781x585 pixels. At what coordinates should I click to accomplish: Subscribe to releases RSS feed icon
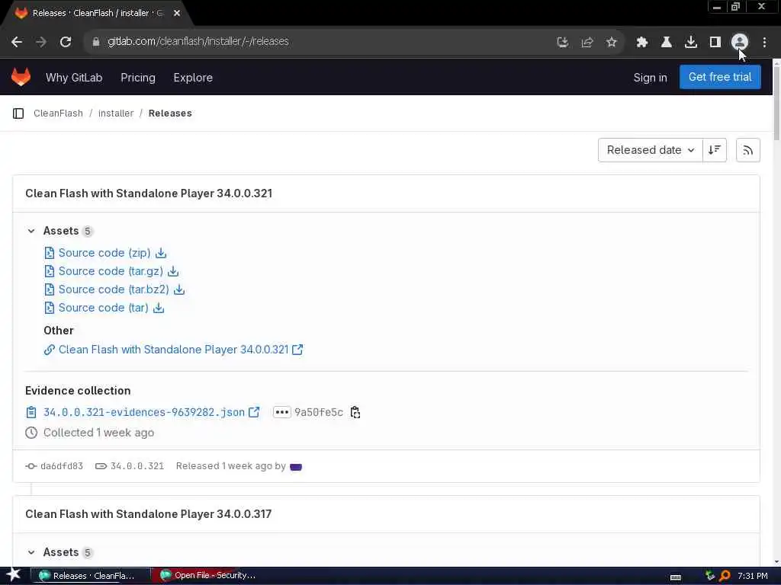coord(747,150)
